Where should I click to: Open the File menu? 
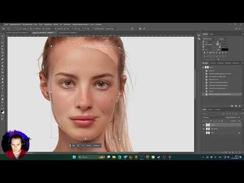pos(6,24)
